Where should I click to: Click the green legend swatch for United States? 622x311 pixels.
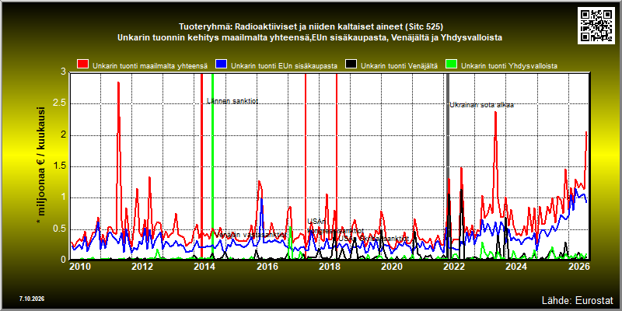452,65
